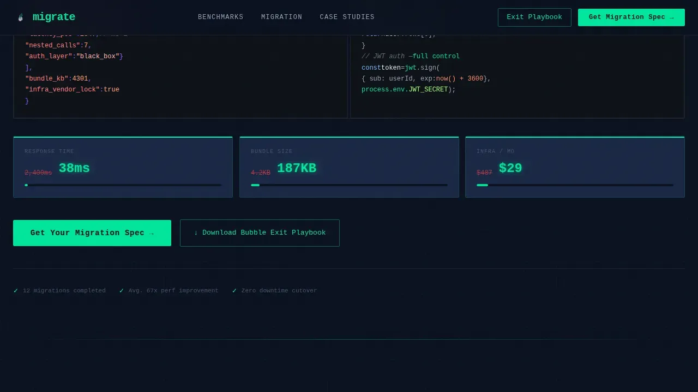The image size is (698, 392).
Task: Click the large Get Your Migration Spec button
Action: click(92, 233)
